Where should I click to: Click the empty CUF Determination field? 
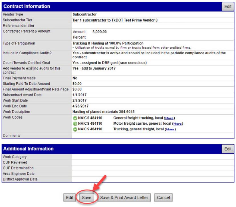click(x=153, y=168)
